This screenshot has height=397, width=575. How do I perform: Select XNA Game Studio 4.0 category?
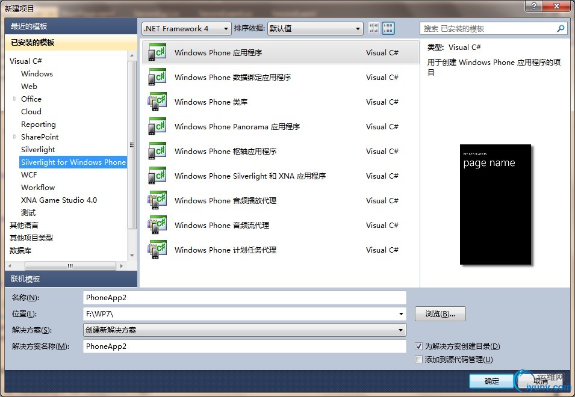click(x=59, y=200)
